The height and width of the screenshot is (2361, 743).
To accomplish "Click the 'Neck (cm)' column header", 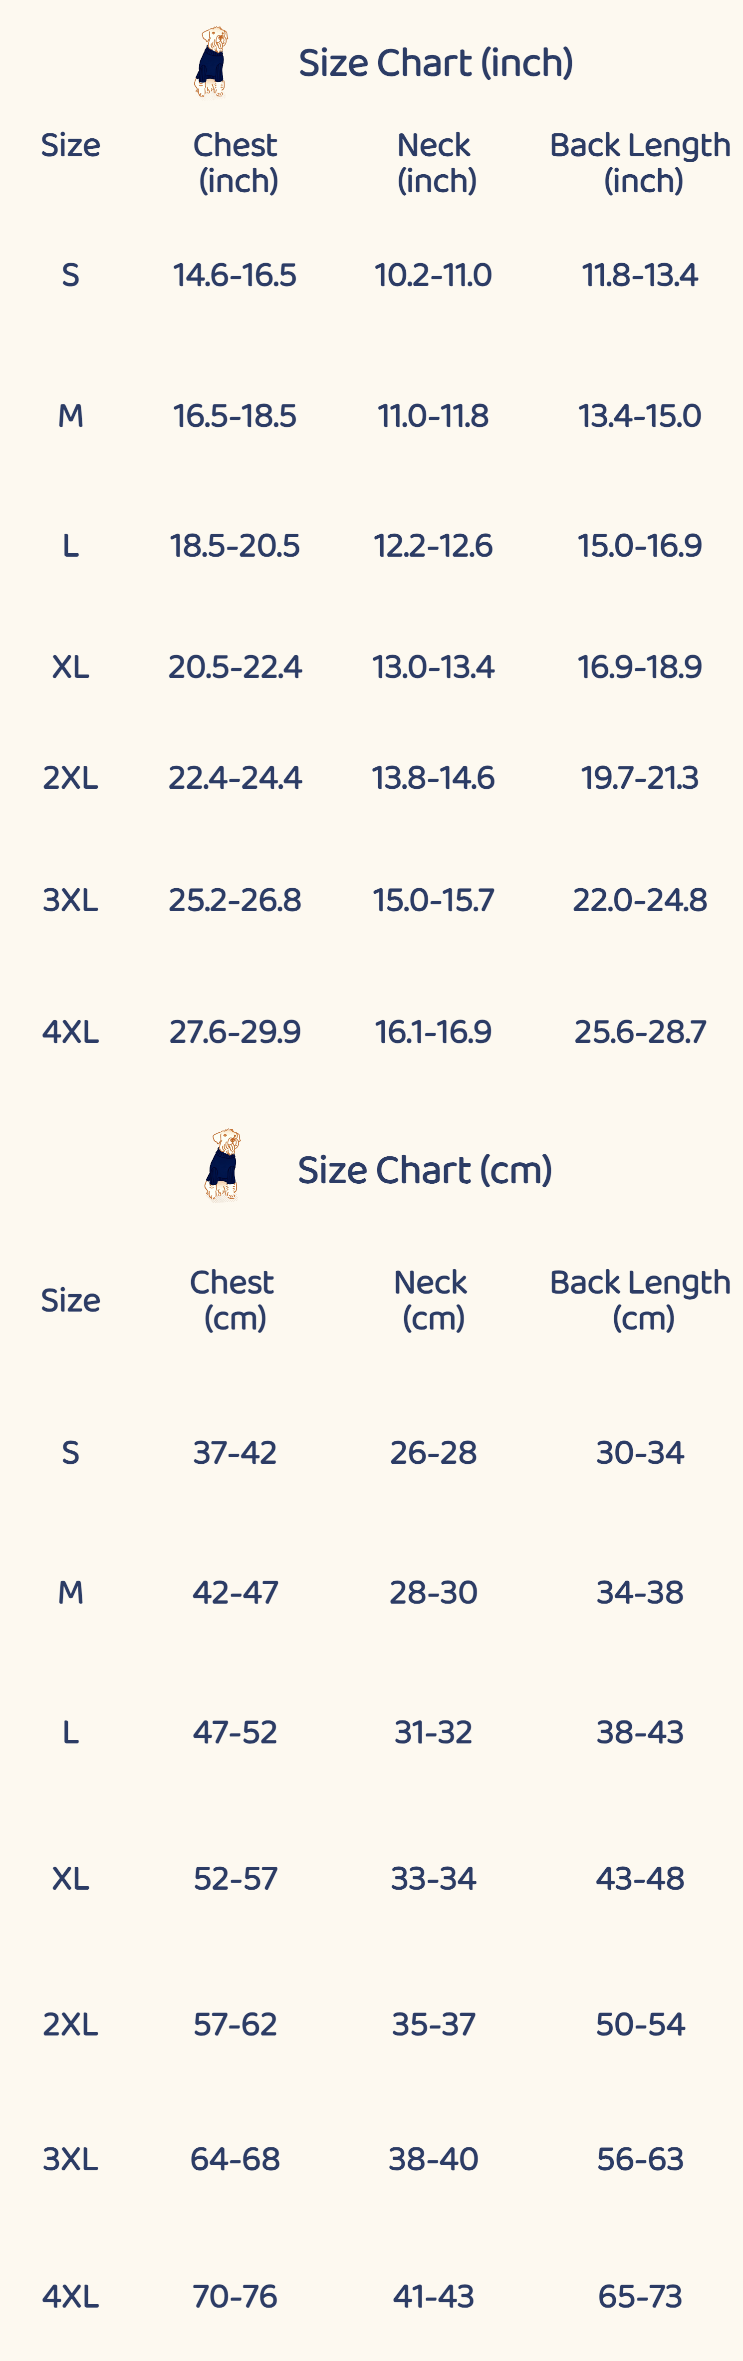I will pyautogui.click(x=432, y=1300).
